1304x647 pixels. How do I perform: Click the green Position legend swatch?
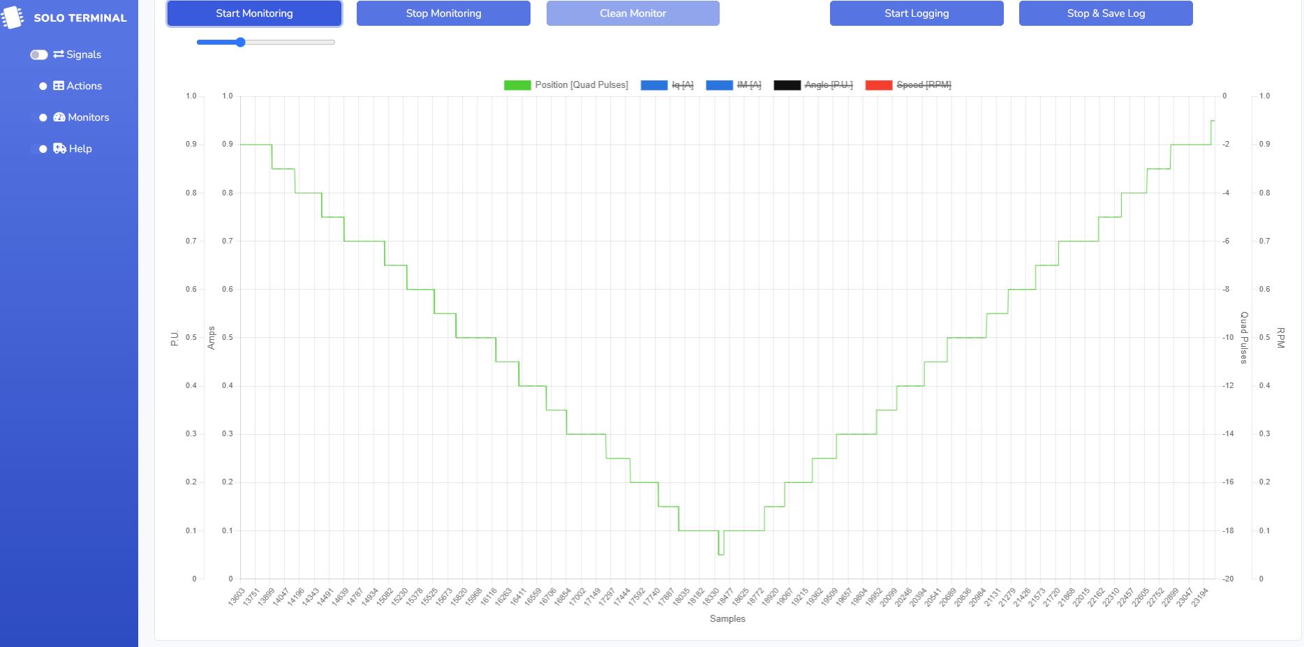[x=517, y=85]
